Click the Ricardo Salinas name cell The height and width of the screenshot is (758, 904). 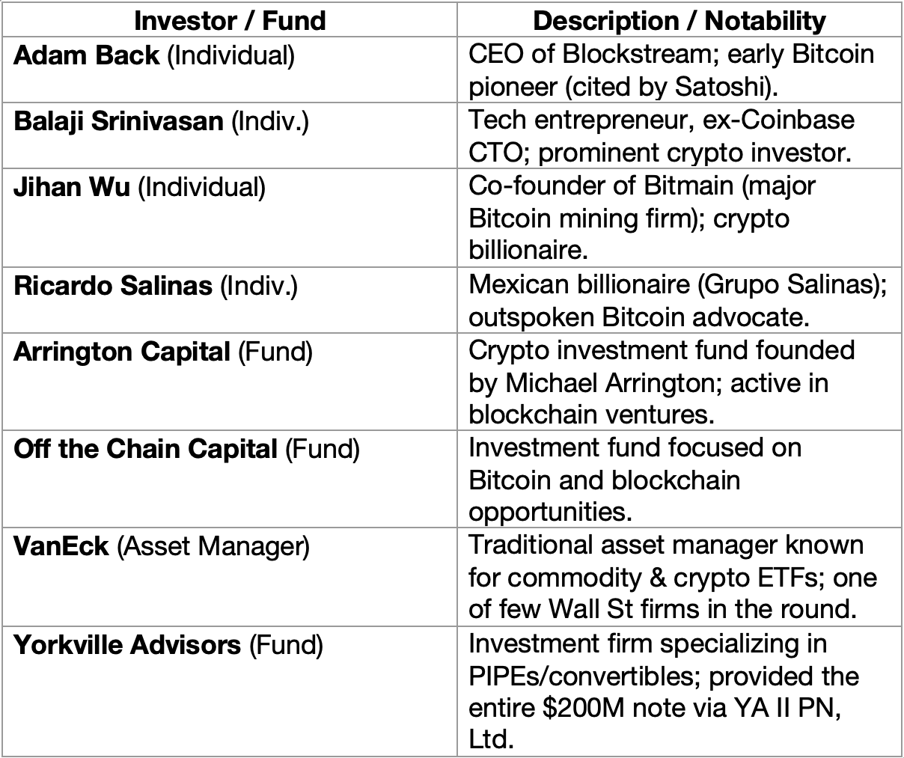point(156,286)
